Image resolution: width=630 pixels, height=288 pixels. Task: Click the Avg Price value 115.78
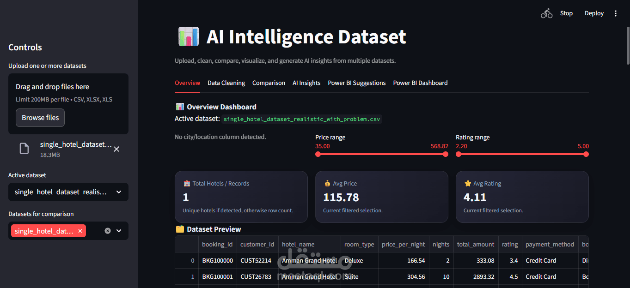click(x=341, y=198)
